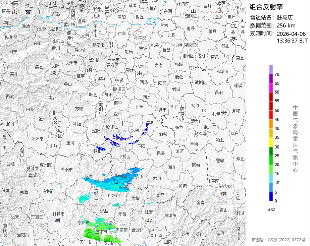Click the 霍邱 map label
This screenshot has width=310, height=246.
220,161
